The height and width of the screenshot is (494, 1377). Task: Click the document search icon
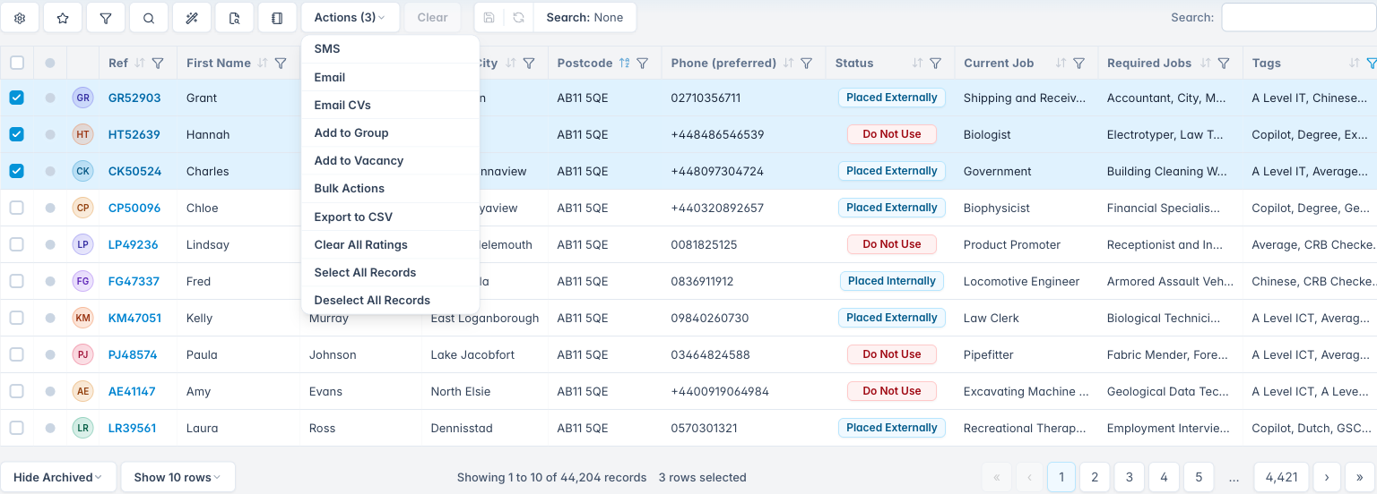click(235, 18)
